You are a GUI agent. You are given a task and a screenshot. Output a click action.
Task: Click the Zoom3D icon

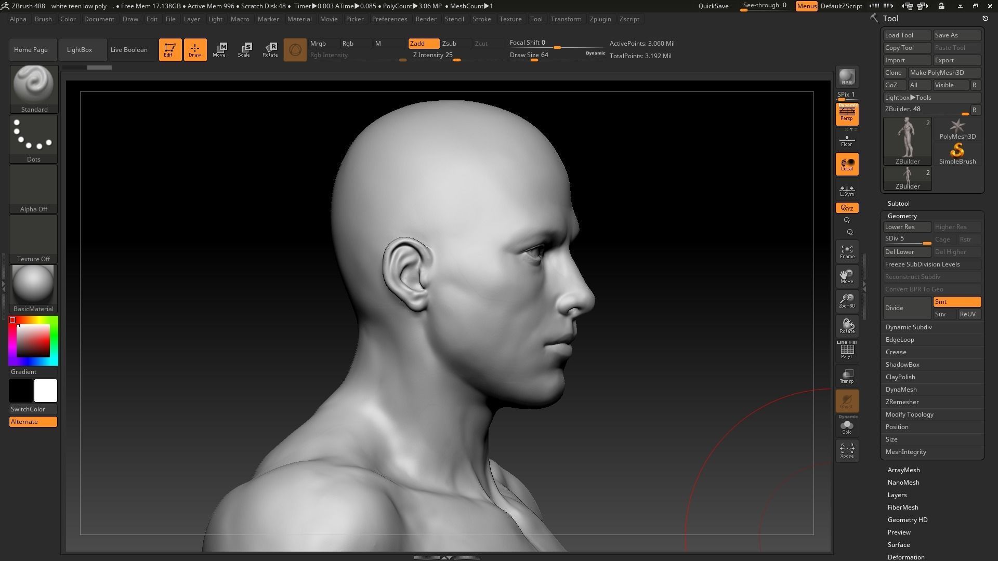coord(847,301)
